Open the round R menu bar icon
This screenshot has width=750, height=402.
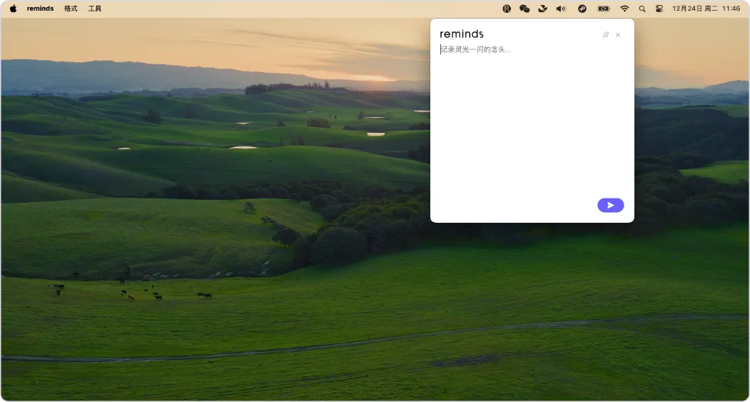point(507,9)
